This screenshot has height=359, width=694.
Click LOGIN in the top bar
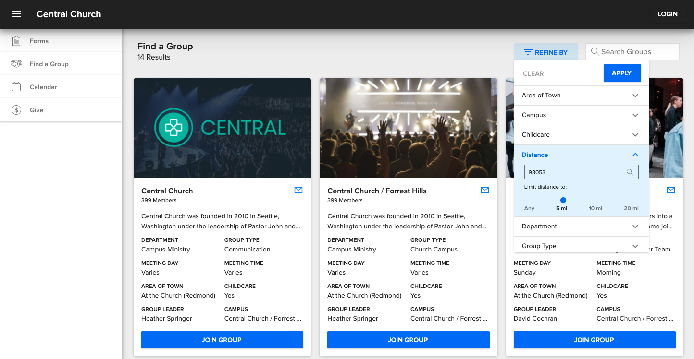(667, 14)
